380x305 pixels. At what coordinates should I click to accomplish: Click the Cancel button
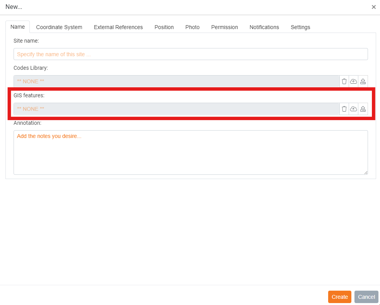[366, 297]
